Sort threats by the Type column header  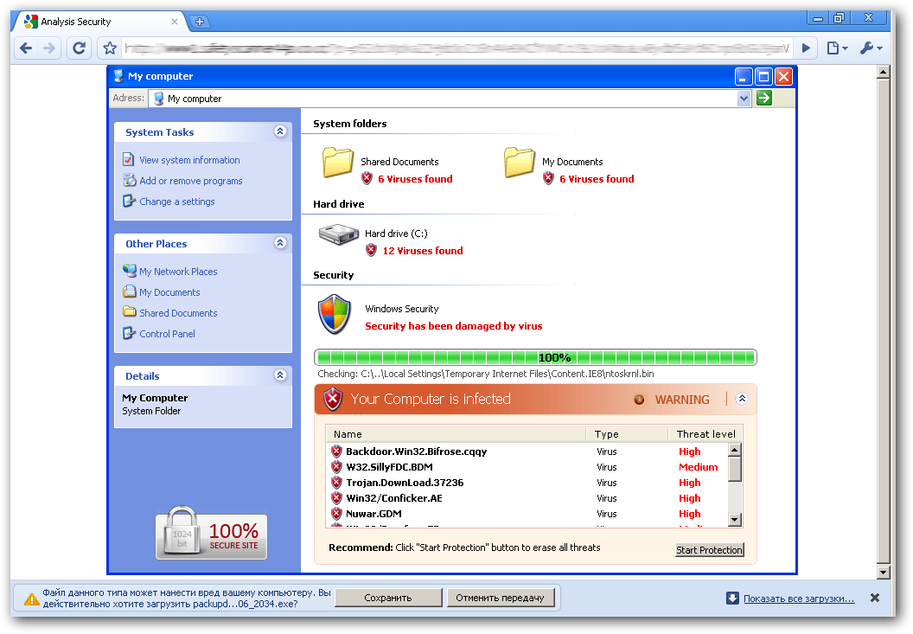coord(627,434)
